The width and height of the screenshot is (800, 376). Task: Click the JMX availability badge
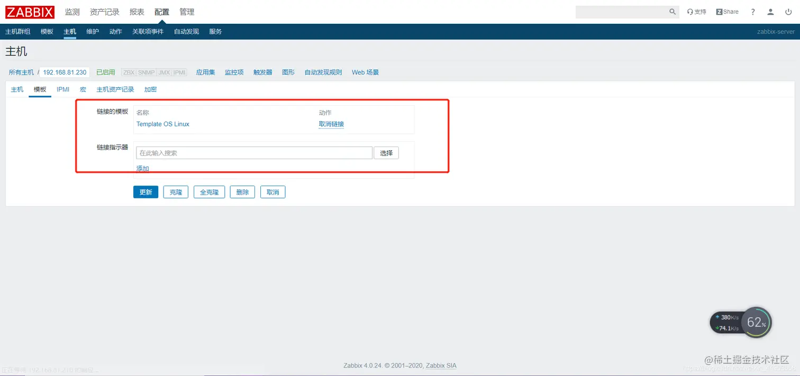coord(164,72)
